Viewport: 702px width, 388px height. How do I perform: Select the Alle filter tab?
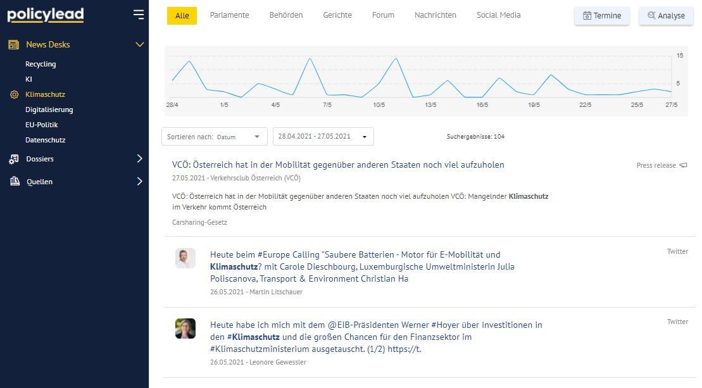pyautogui.click(x=182, y=15)
